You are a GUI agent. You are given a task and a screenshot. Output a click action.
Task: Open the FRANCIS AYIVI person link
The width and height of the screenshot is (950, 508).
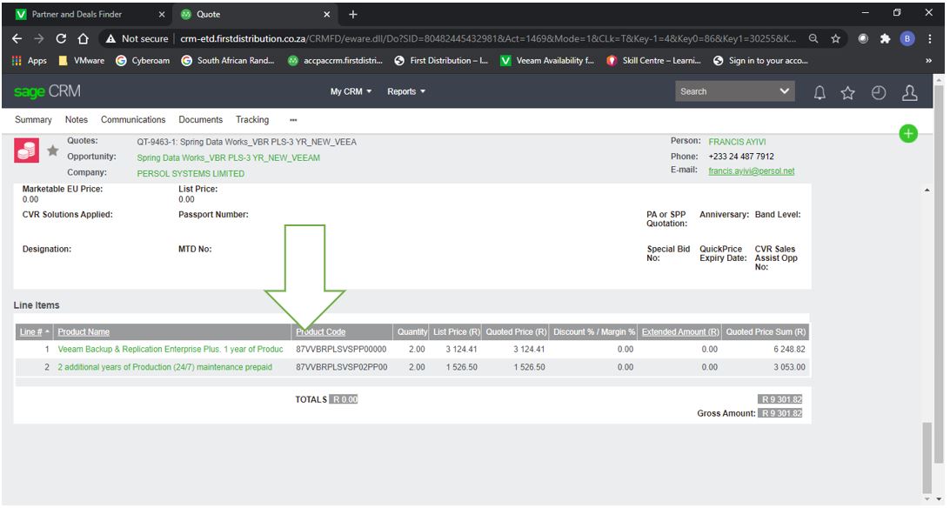[x=739, y=141]
